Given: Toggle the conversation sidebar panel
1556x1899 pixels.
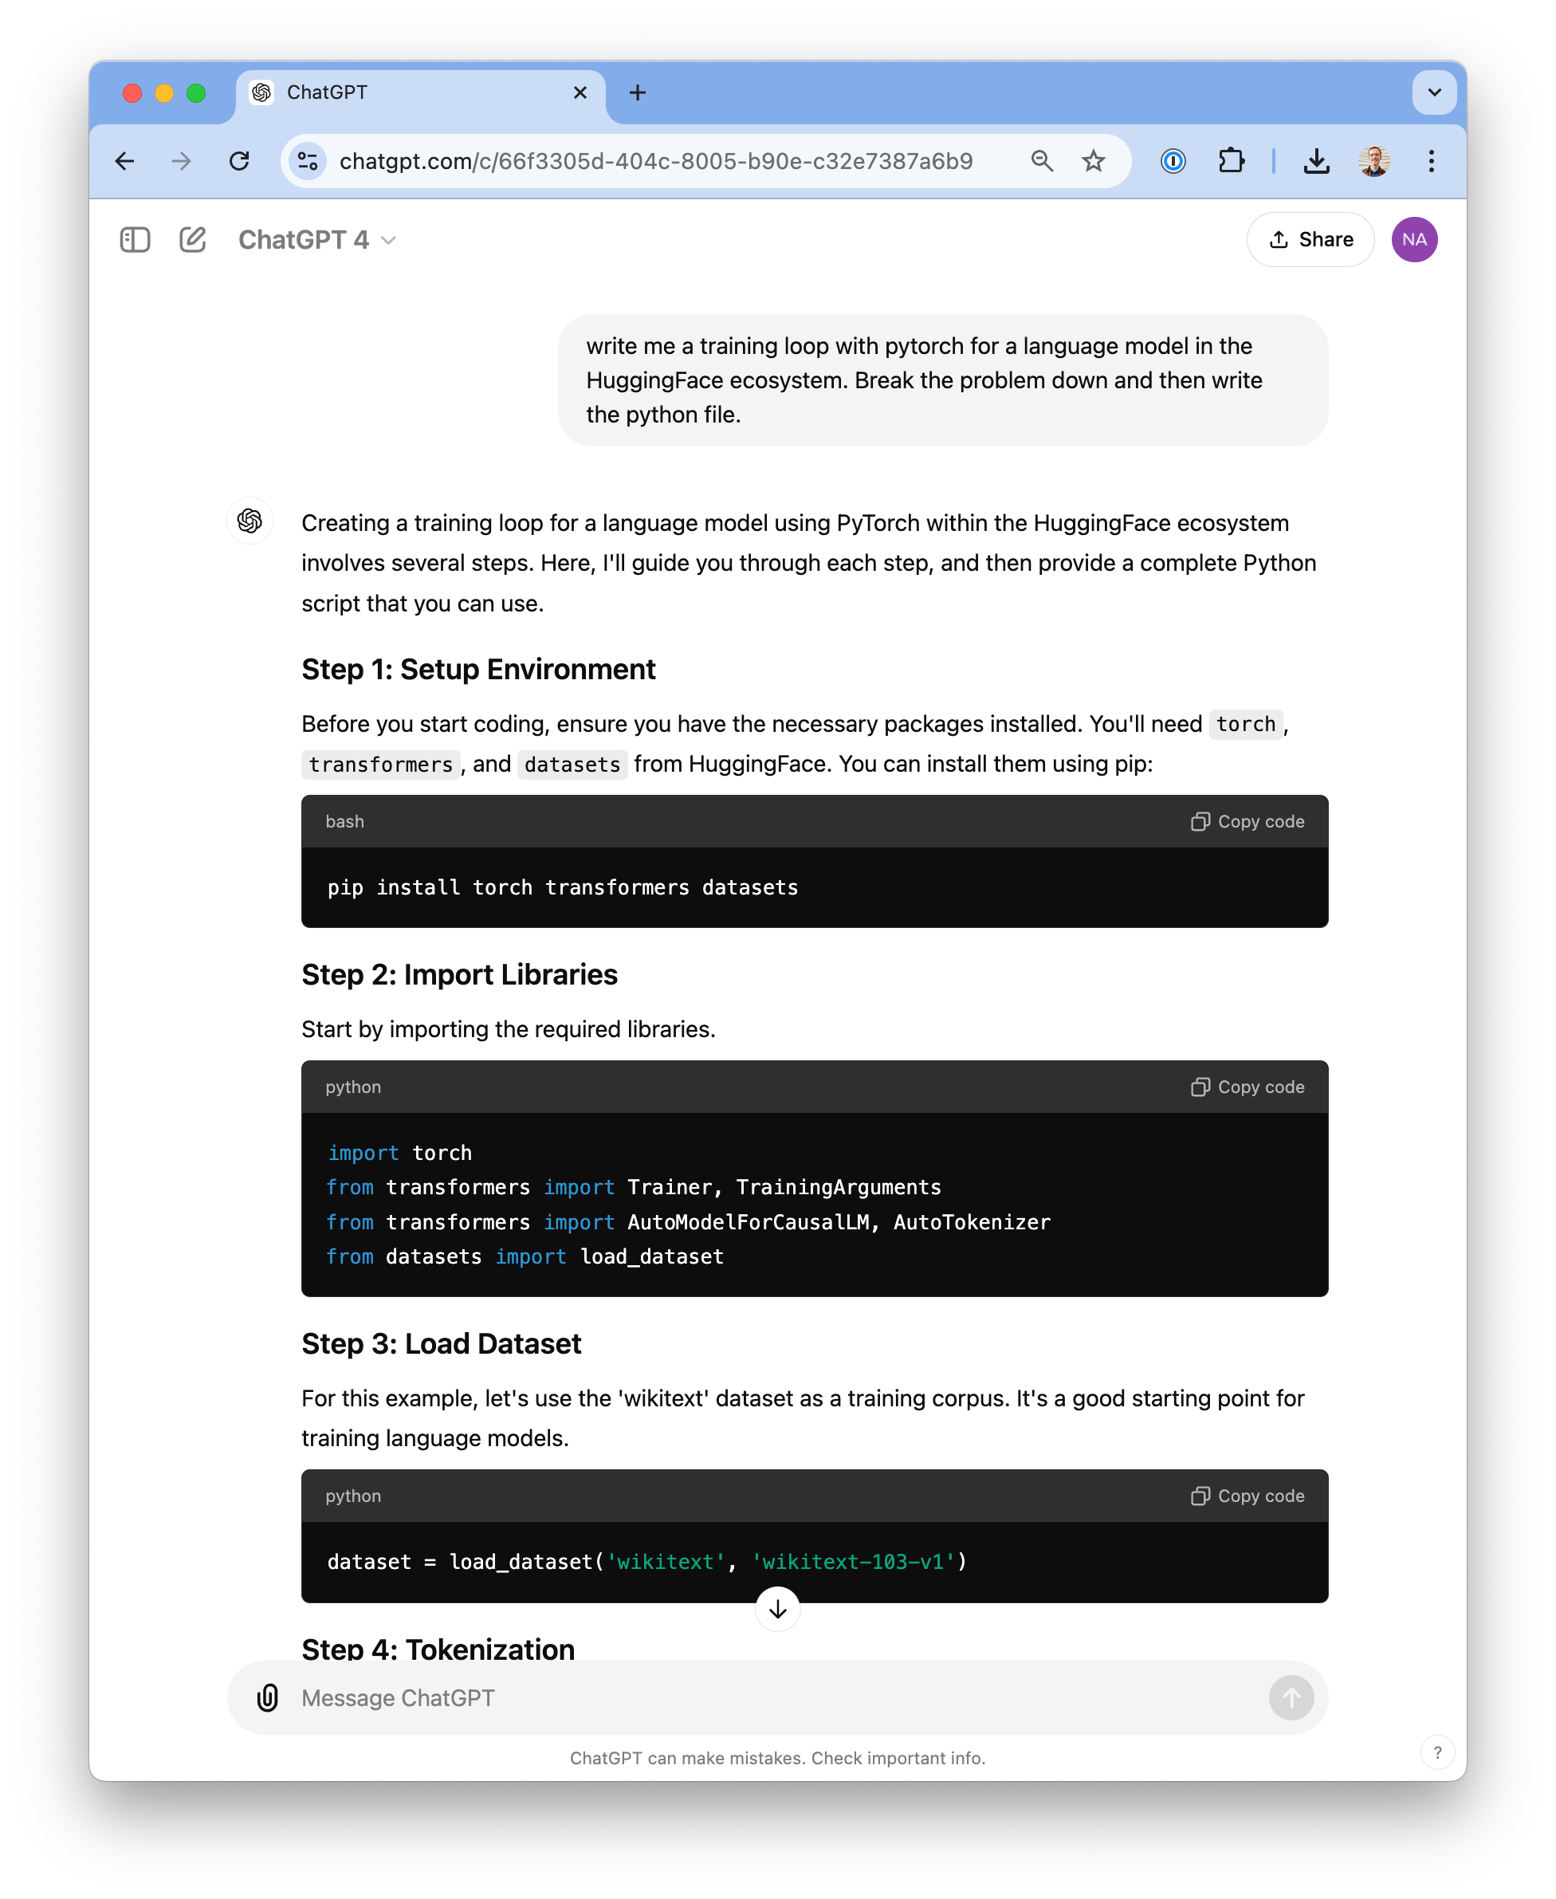Looking at the screenshot, I should click(135, 239).
